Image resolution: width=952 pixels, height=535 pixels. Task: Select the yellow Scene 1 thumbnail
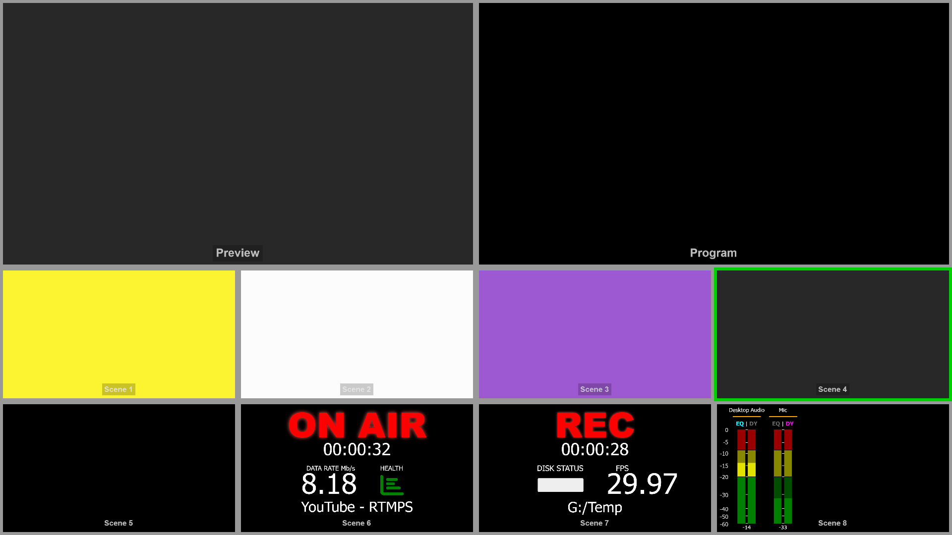pos(119,334)
